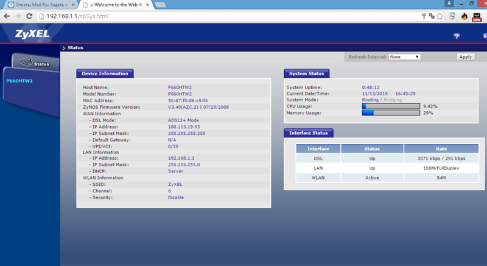Image resolution: width=487 pixels, height=266 pixels.
Task: Click the browser back arrow
Action: tap(7, 16)
